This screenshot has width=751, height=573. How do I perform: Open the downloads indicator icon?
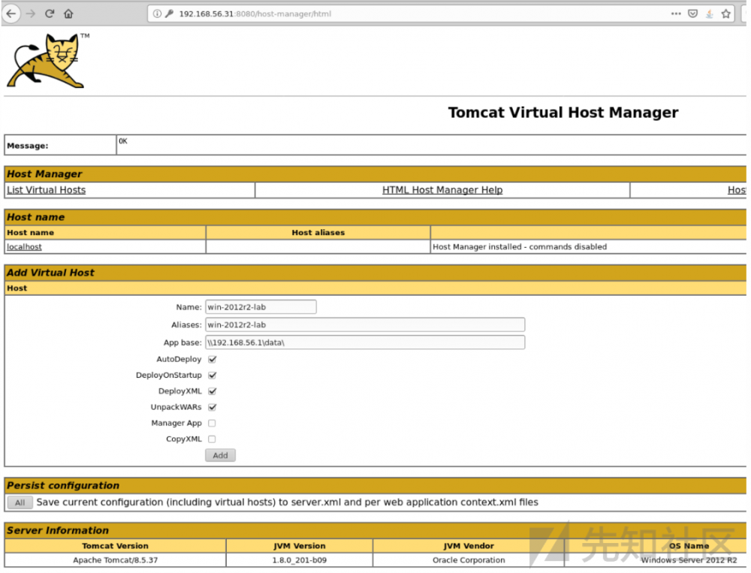[710, 13]
